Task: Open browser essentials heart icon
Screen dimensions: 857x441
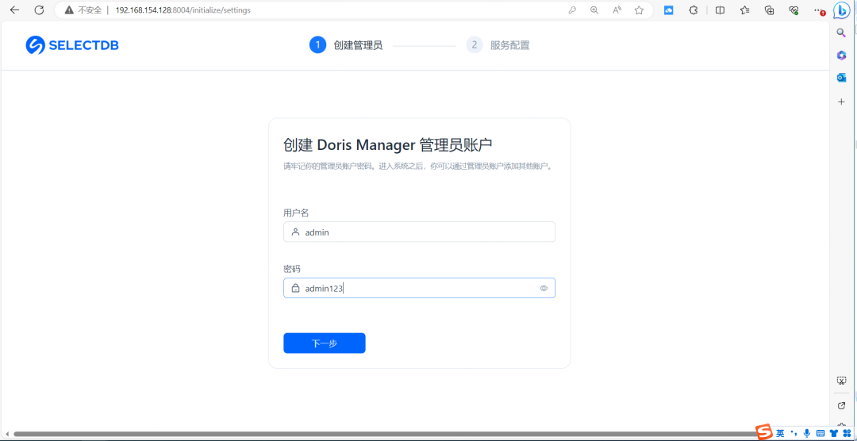Action: tap(794, 10)
